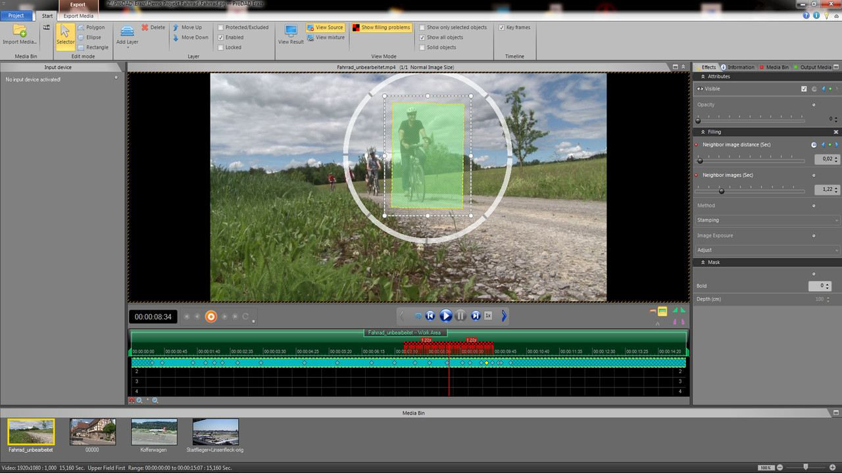Switch to the Export Media tab
Screen dimensions: 842x473
pyautogui.click(x=78, y=16)
